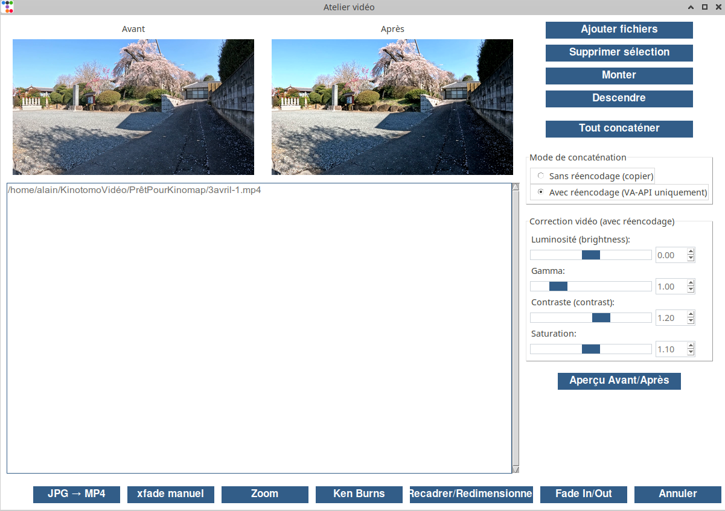Increase the Luminosité value with up arrow
This screenshot has width=725, height=511.
coord(691,252)
